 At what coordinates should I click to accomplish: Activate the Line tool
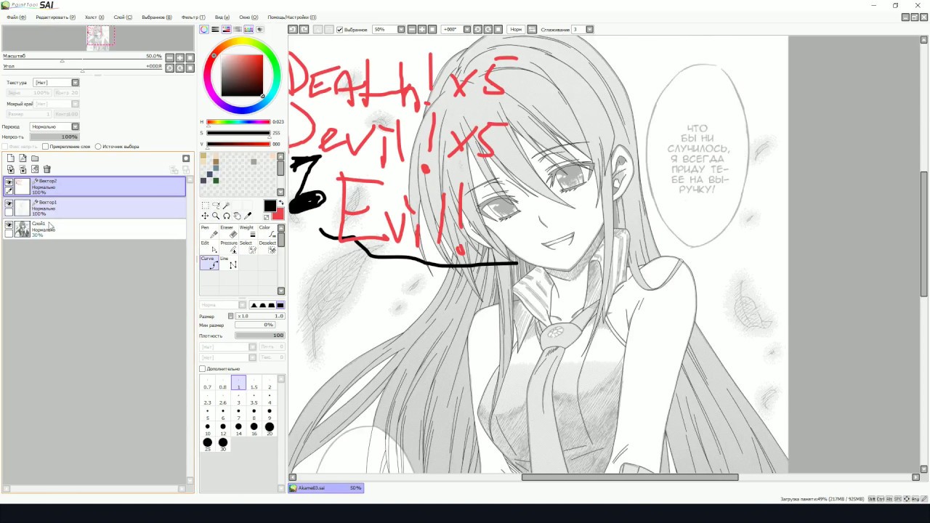point(229,263)
